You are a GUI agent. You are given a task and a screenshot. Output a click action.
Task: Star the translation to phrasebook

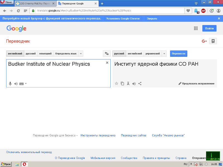tap(117, 83)
